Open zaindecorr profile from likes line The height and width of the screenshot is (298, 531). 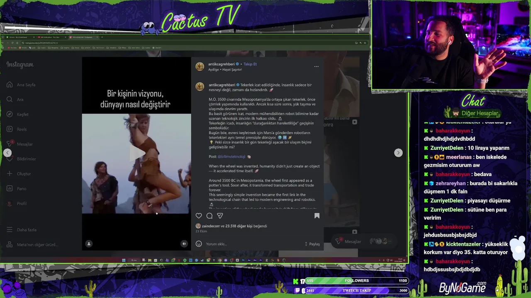[211, 226]
